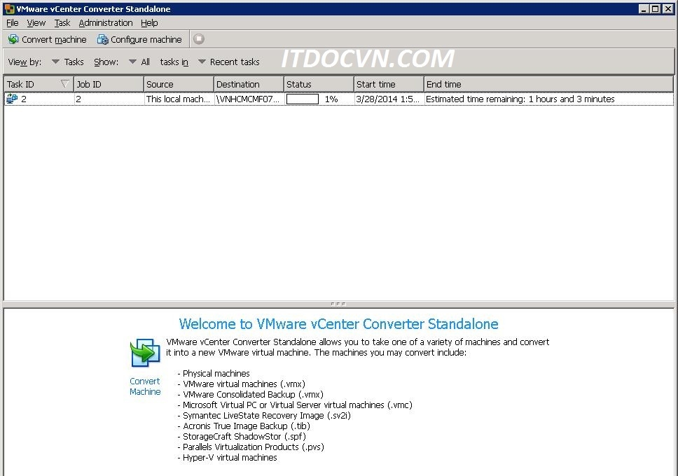678x476 pixels.
Task: Click the Configure machine toolbar icon
Action: pos(103,40)
